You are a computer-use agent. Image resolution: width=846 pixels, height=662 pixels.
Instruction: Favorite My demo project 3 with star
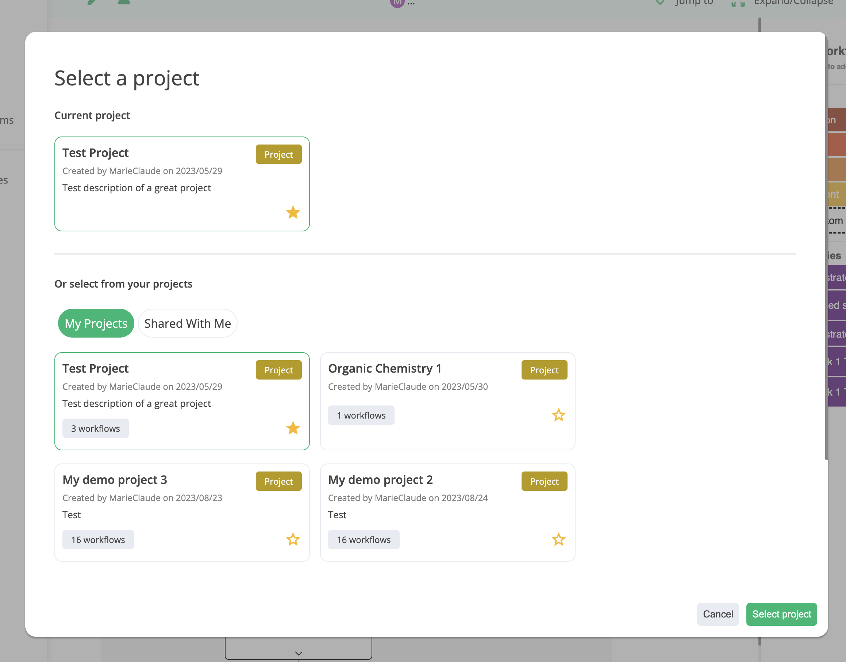point(293,539)
